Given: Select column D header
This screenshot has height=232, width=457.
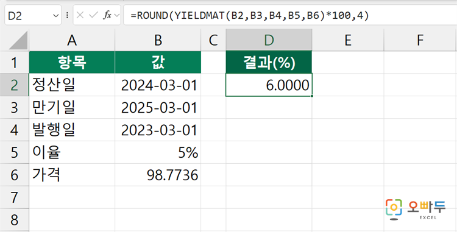Looking at the screenshot, I should click(269, 40).
